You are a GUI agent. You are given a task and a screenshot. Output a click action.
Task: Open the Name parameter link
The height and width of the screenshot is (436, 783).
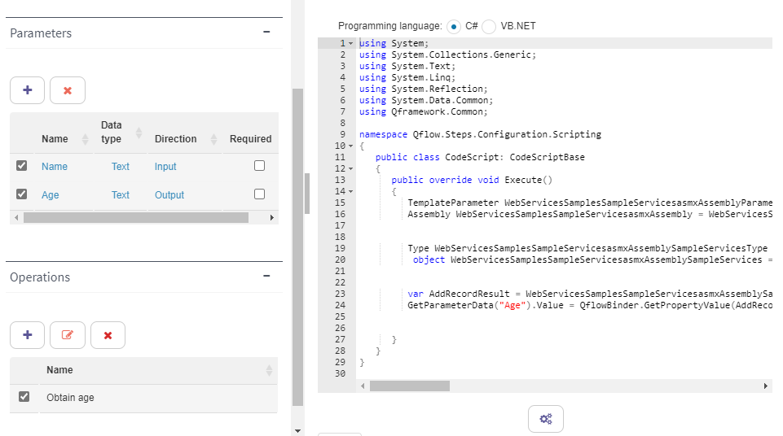55,167
